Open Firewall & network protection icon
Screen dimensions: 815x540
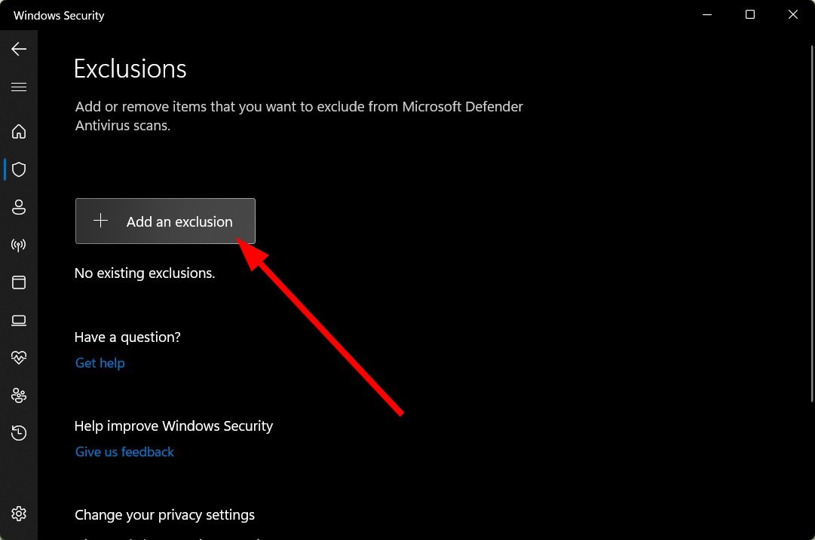pyautogui.click(x=19, y=245)
